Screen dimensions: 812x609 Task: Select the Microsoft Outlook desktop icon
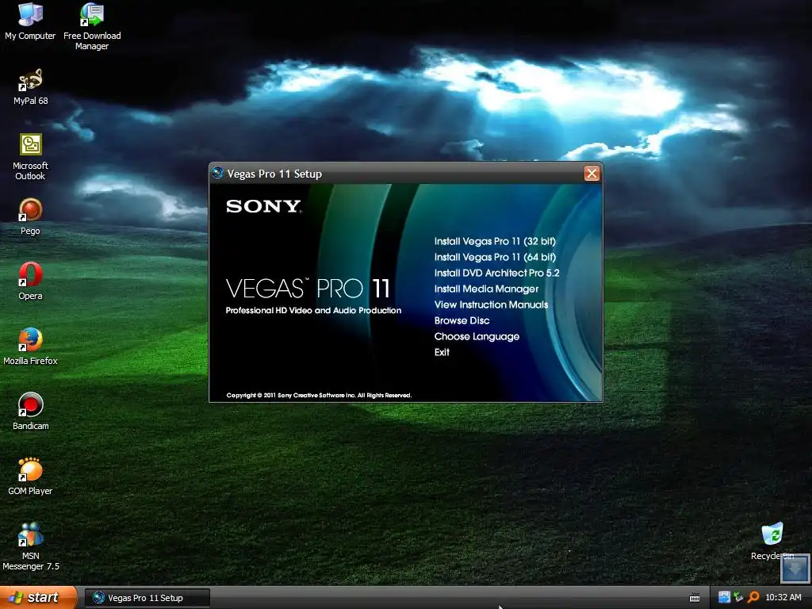click(31, 157)
